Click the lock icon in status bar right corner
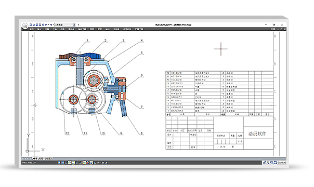This screenshot has height=187, width=314. tap(264, 163)
